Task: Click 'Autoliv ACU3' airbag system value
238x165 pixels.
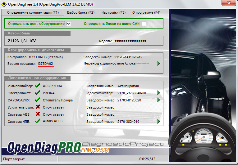Action: click(x=53, y=121)
